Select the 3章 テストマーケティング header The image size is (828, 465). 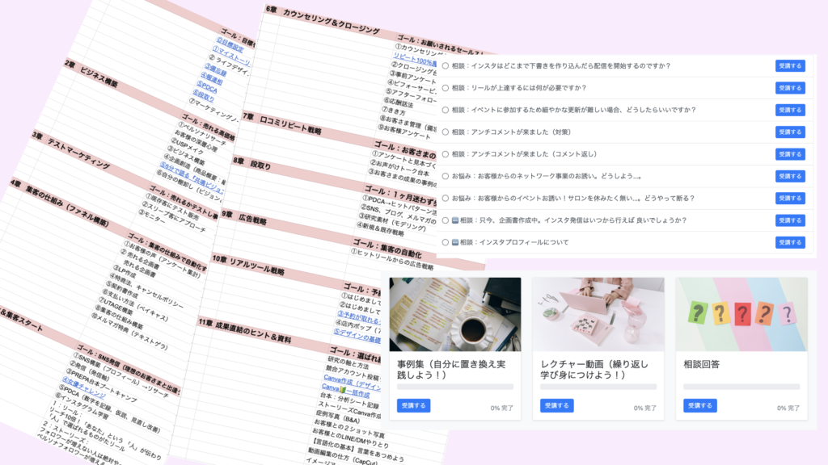click(x=71, y=150)
